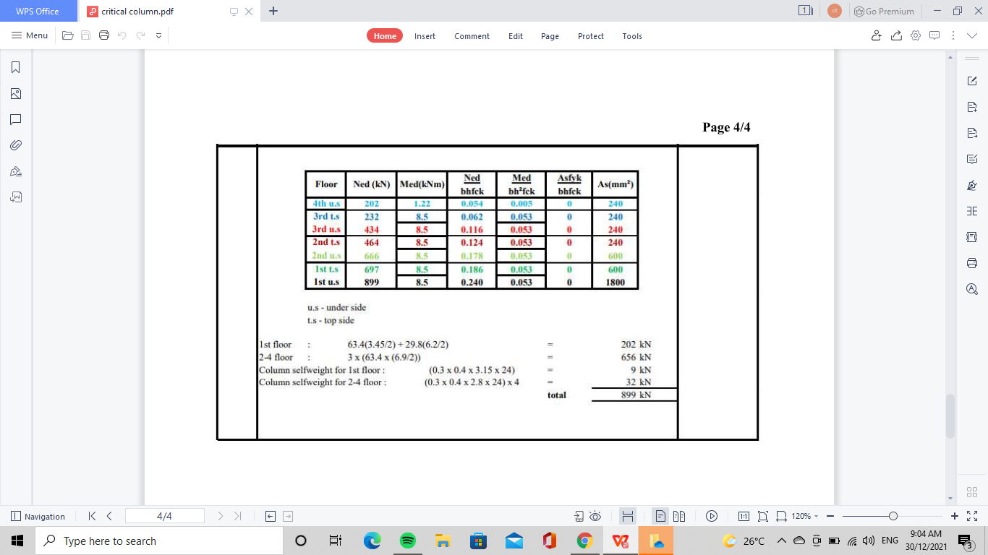Expand the Menu dropdown at top left
988x555 pixels.
[x=27, y=35]
